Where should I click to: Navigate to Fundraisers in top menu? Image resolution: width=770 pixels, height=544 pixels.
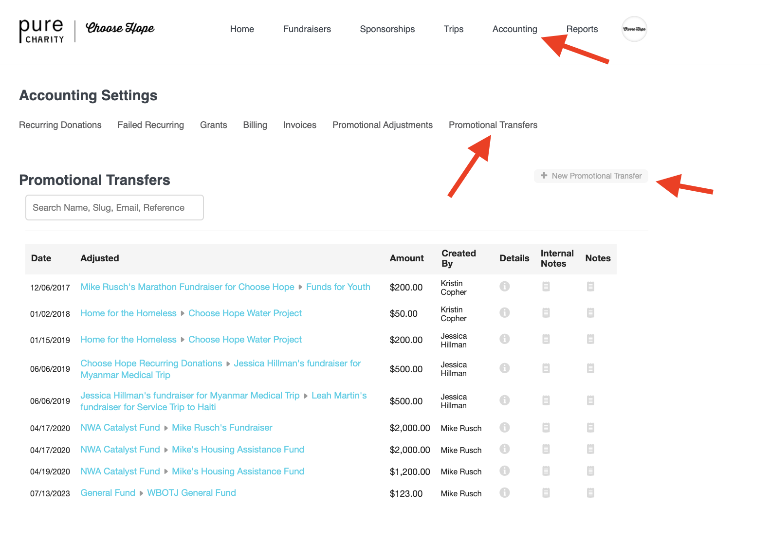pyautogui.click(x=307, y=29)
